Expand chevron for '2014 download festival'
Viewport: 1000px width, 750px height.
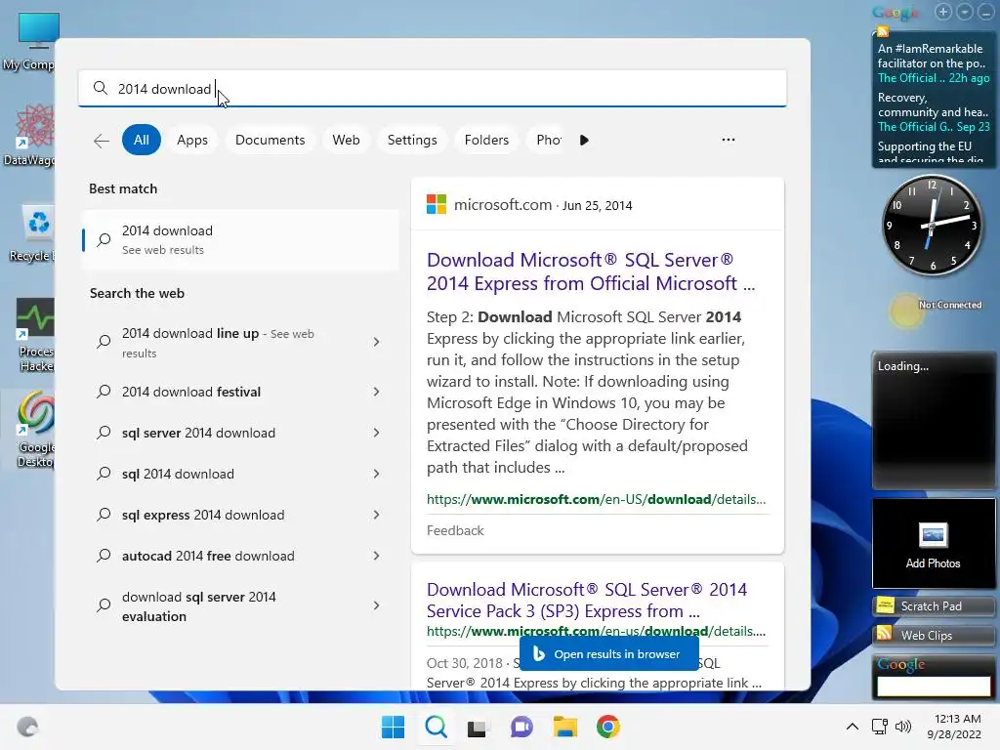coord(376,392)
